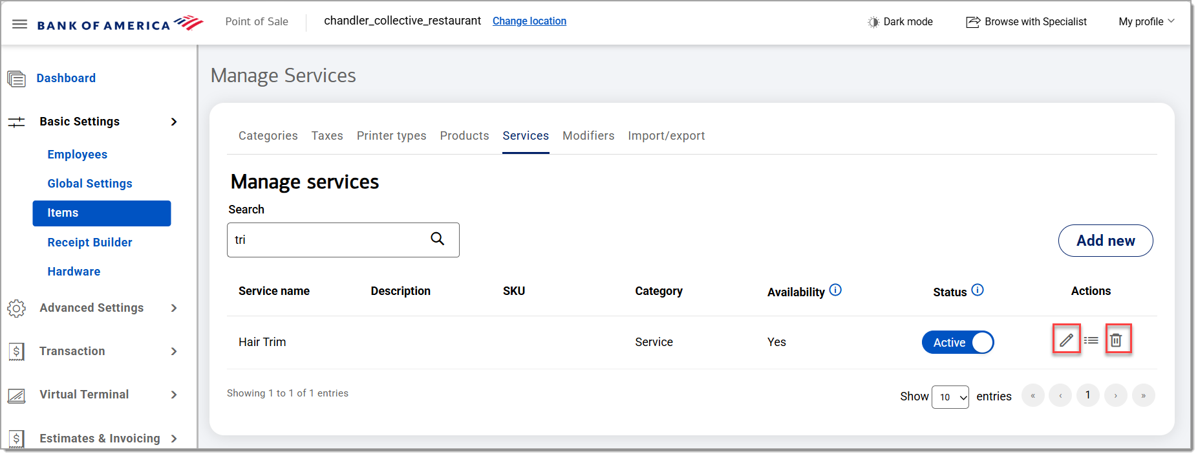Expand Virtual Terminal chevron

click(174, 395)
